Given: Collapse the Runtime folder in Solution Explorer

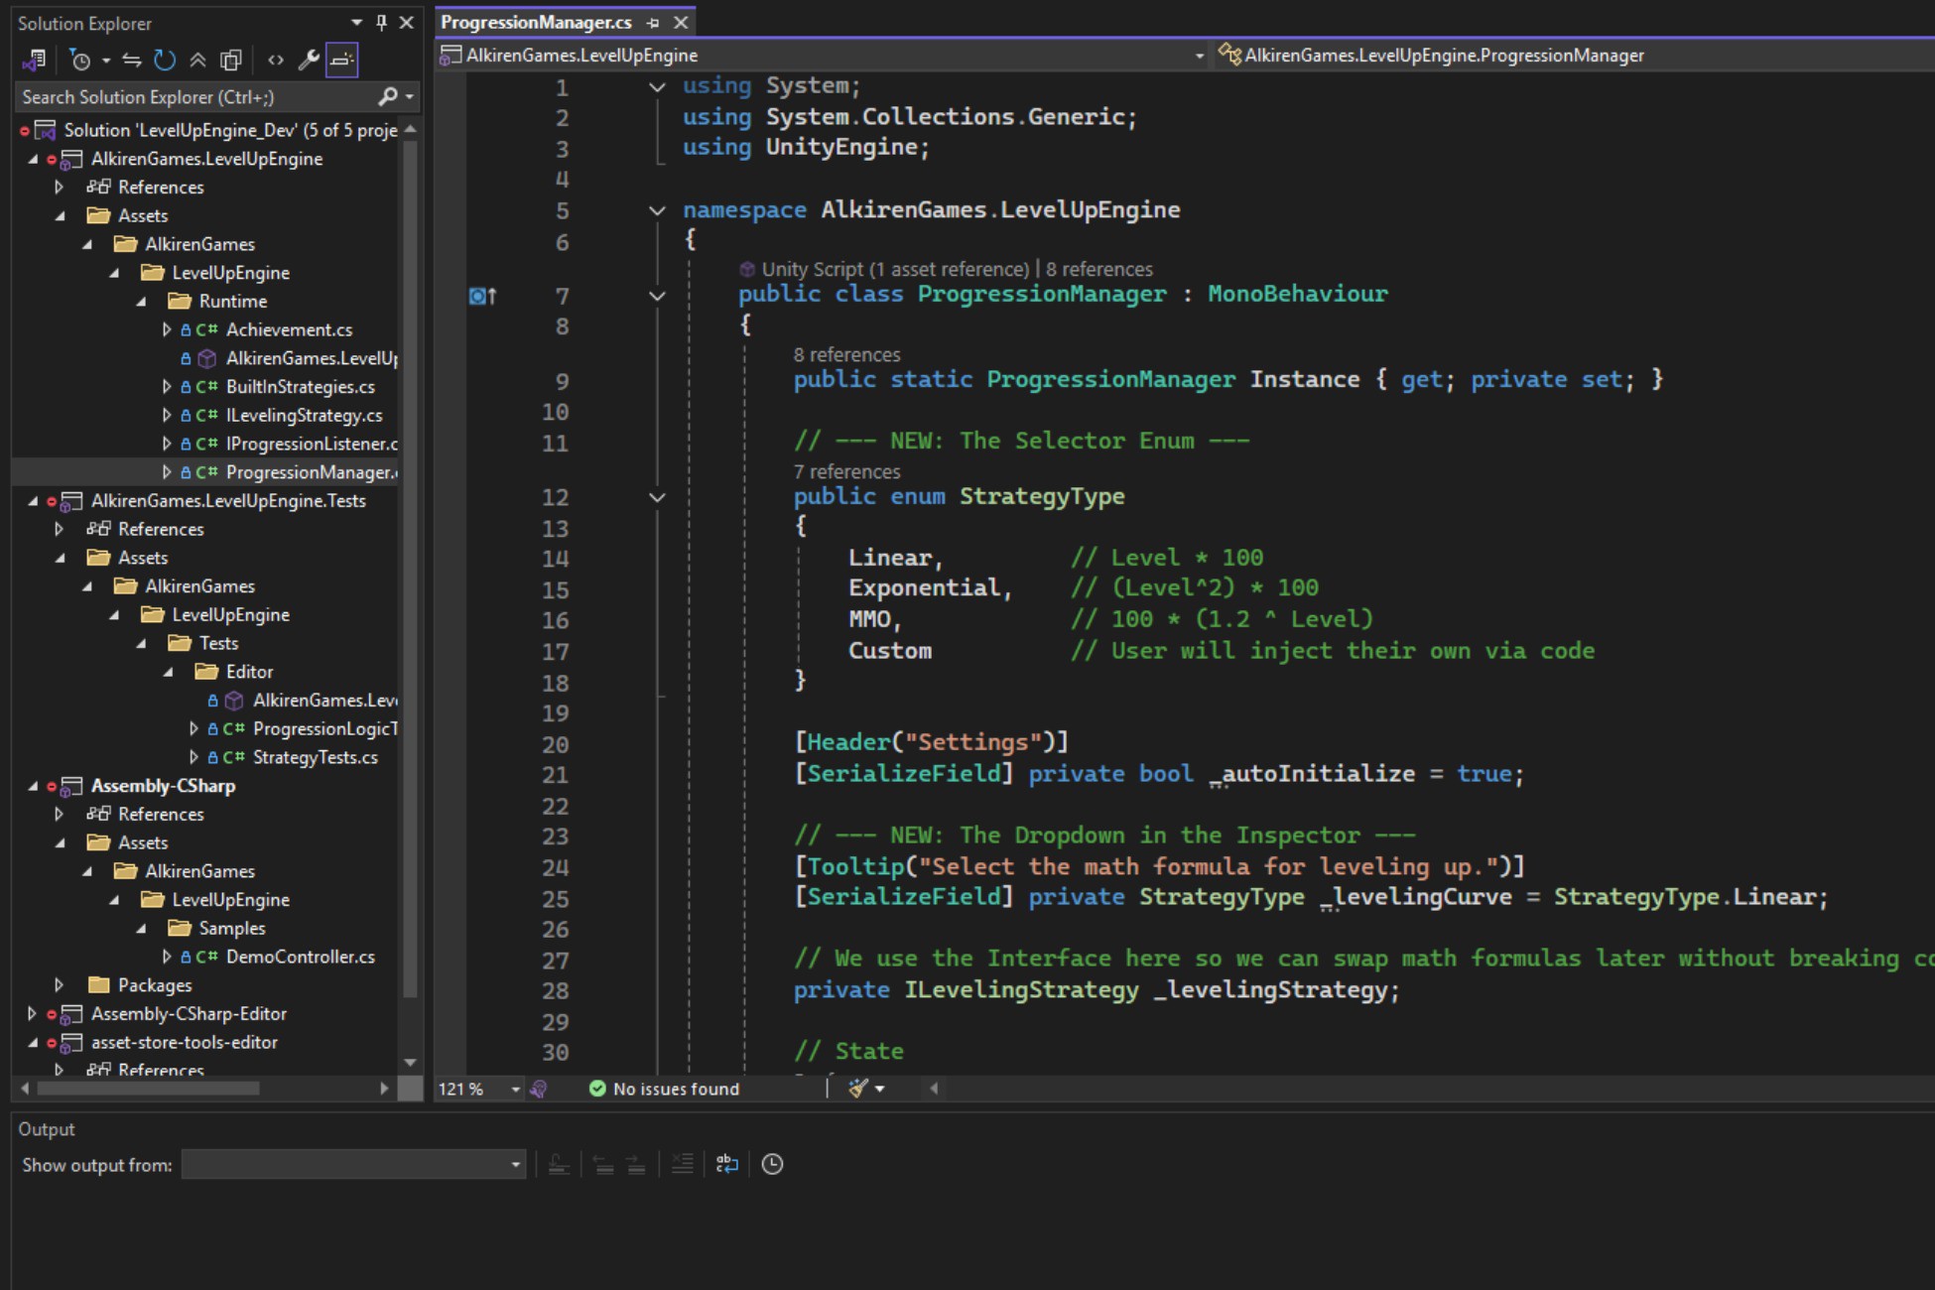Looking at the screenshot, I should tap(143, 301).
